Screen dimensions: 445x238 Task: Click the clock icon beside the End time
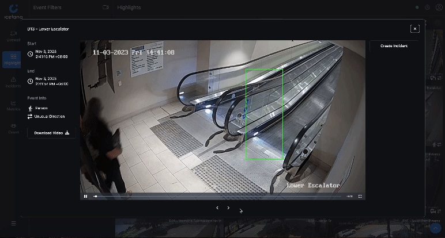click(x=30, y=81)
